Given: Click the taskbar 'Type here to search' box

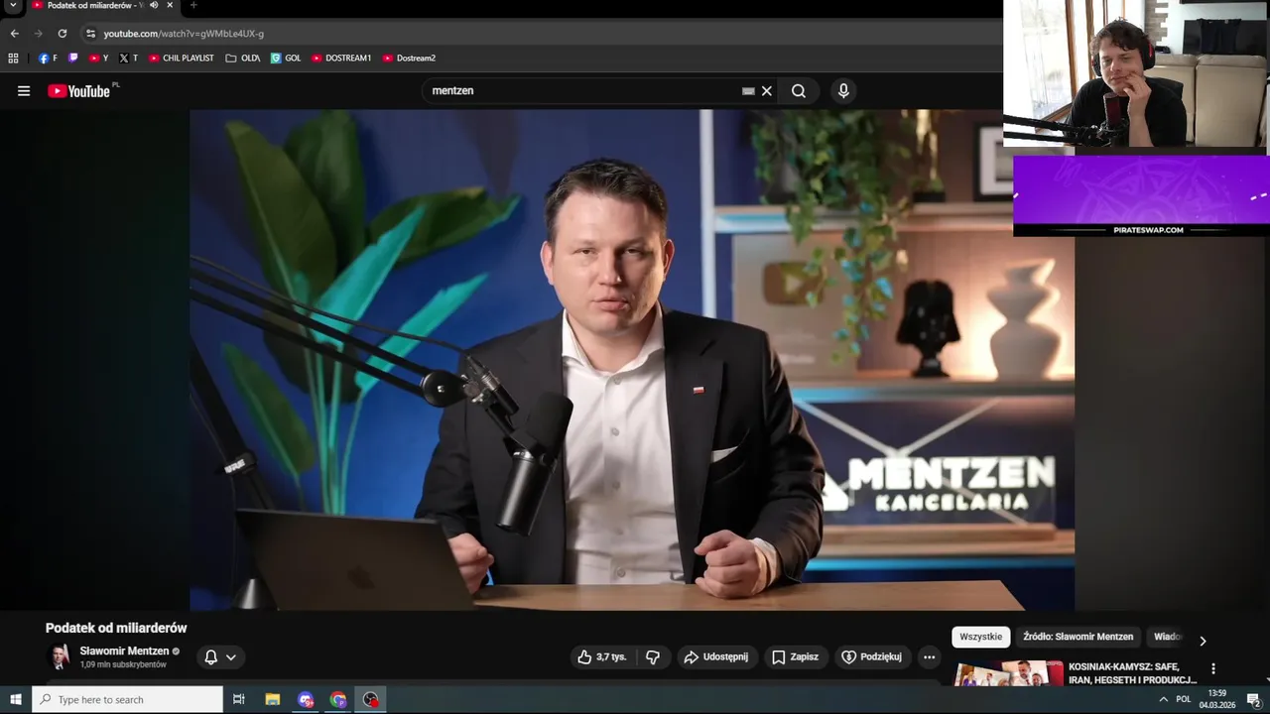Looking at the screenshot, I should pos(128,700).
